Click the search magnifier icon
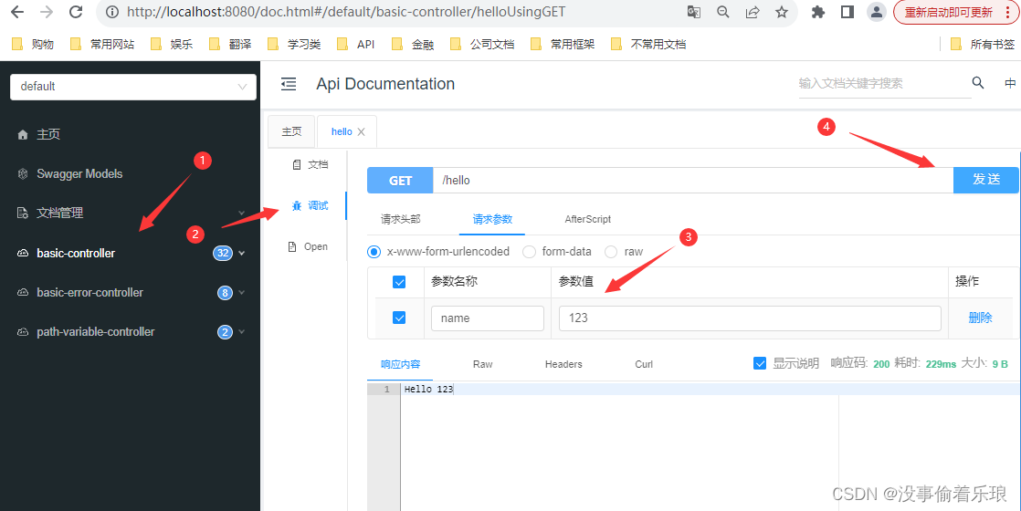The image size is (1021, 511). point(978,83)
